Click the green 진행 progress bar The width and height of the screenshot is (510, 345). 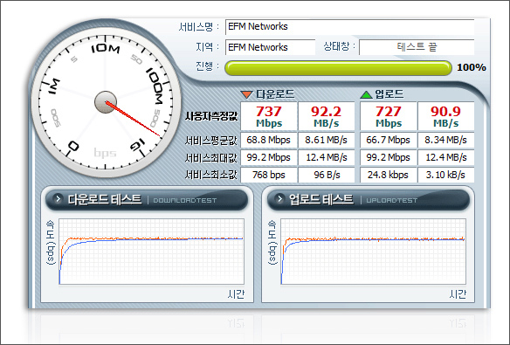(338, 68)
